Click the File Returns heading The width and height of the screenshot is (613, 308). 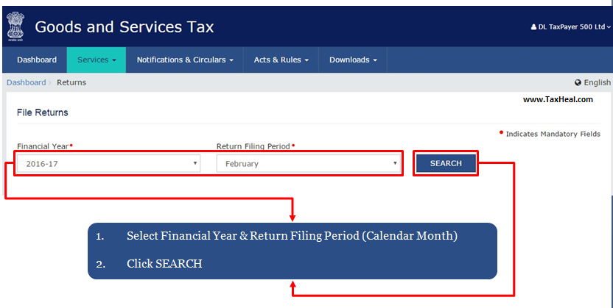coord(43,112)
